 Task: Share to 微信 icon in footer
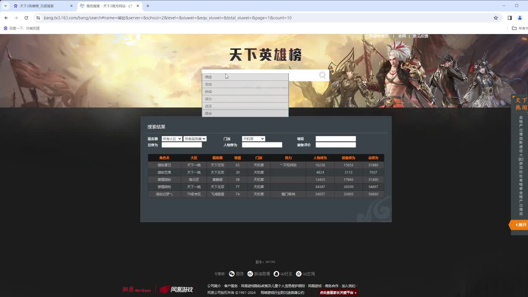click(x=232, y=274)
